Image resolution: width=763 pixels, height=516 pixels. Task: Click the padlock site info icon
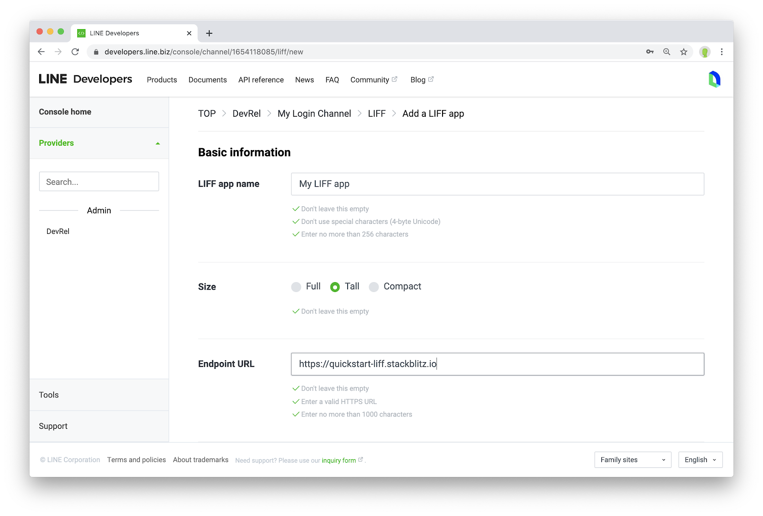coord(96,52)
